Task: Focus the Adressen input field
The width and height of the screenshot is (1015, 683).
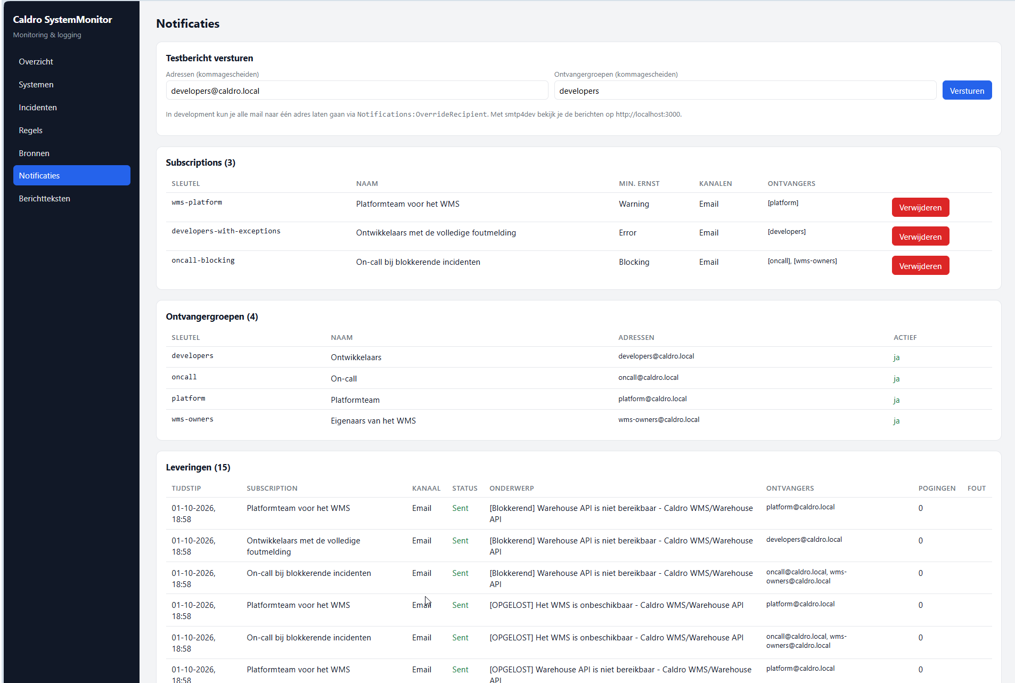Action: pos(357,91)
